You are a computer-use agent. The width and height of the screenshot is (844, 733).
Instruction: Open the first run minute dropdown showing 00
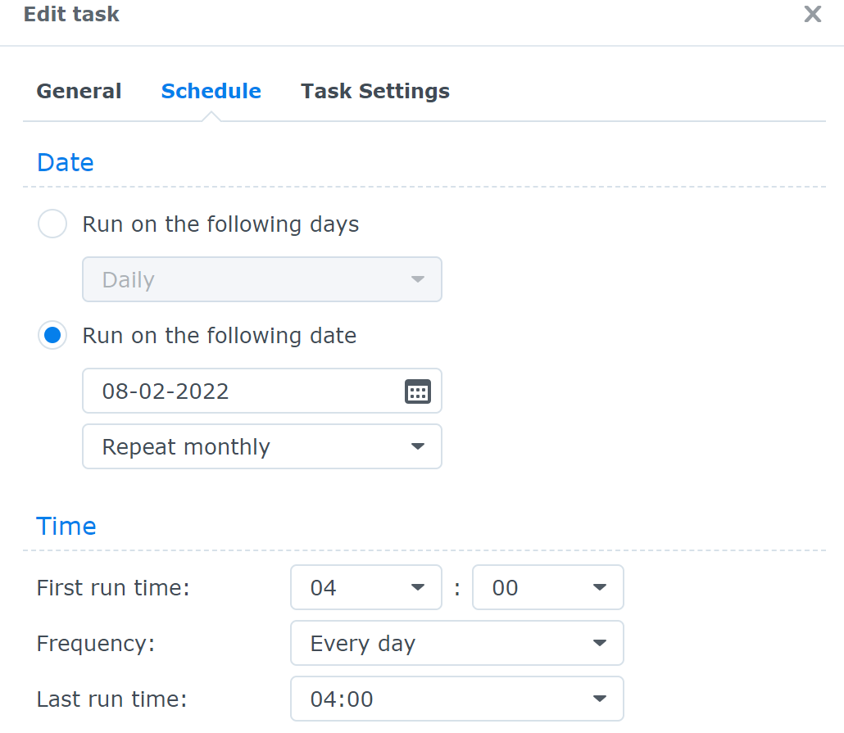click(x=547, y=587)
